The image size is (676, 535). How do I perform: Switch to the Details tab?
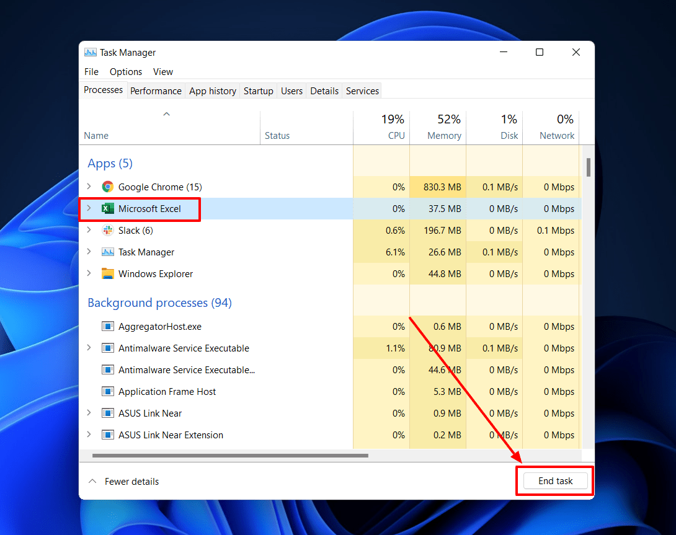pyautogui.click(x=324, y=91)
